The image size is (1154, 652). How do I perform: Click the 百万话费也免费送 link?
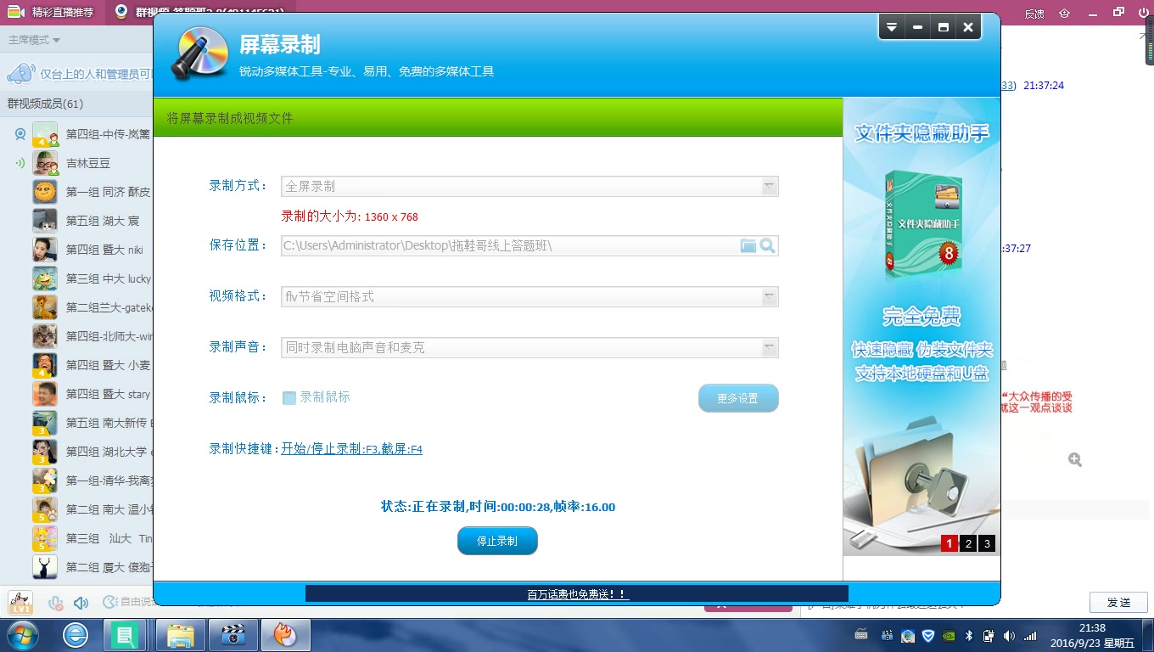pos(578,594)
